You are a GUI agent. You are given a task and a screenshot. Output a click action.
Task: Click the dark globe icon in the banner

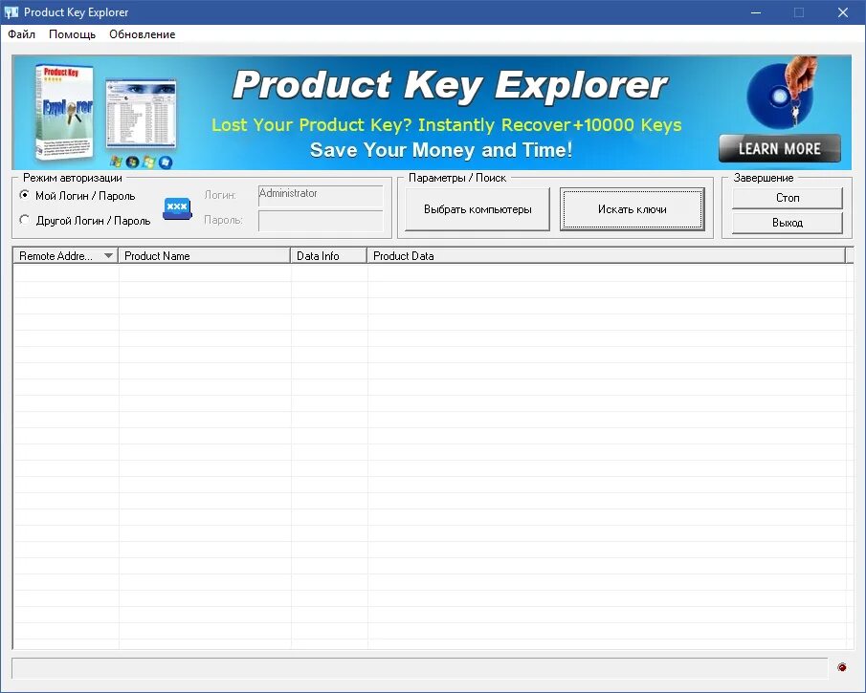[x=131, y=162]
